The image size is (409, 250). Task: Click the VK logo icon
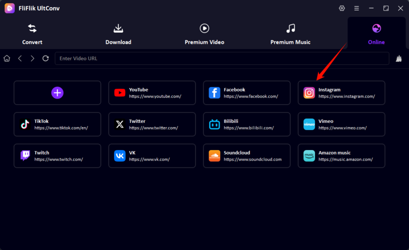(120, 156)
